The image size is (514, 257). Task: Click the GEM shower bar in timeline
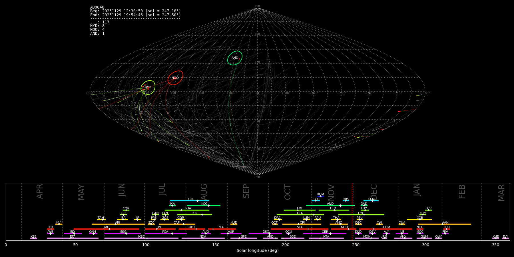[371, 201]
